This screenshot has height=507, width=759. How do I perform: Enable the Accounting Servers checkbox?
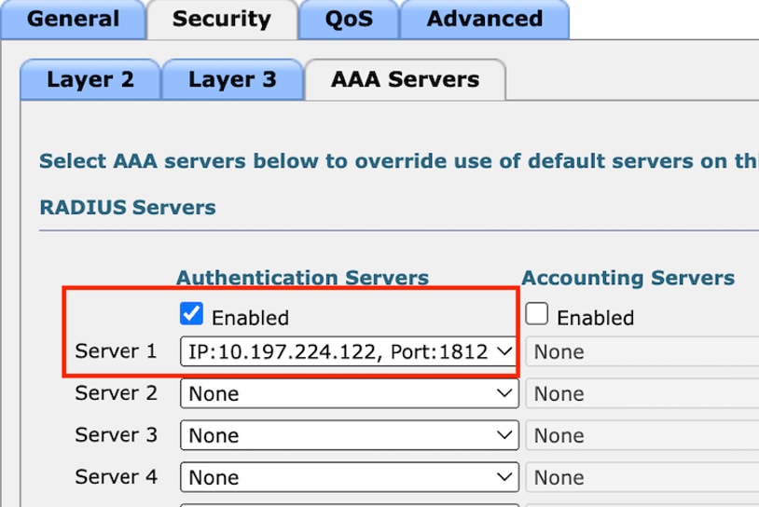[537, 313]
